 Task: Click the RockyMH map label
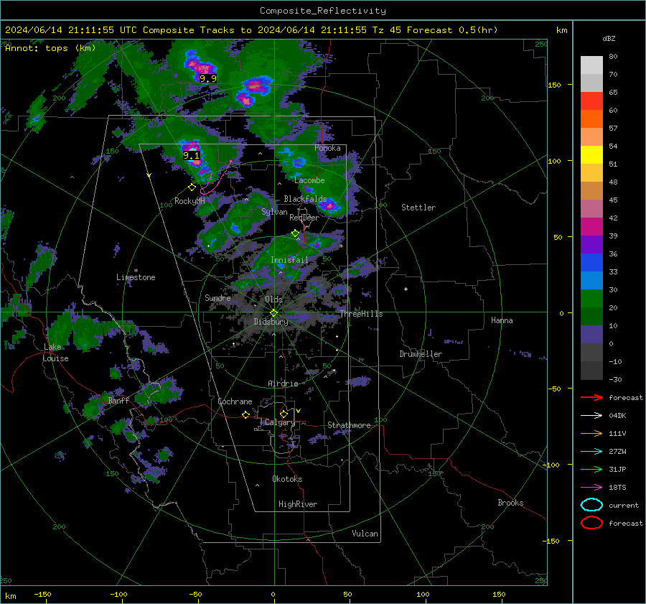189,201
